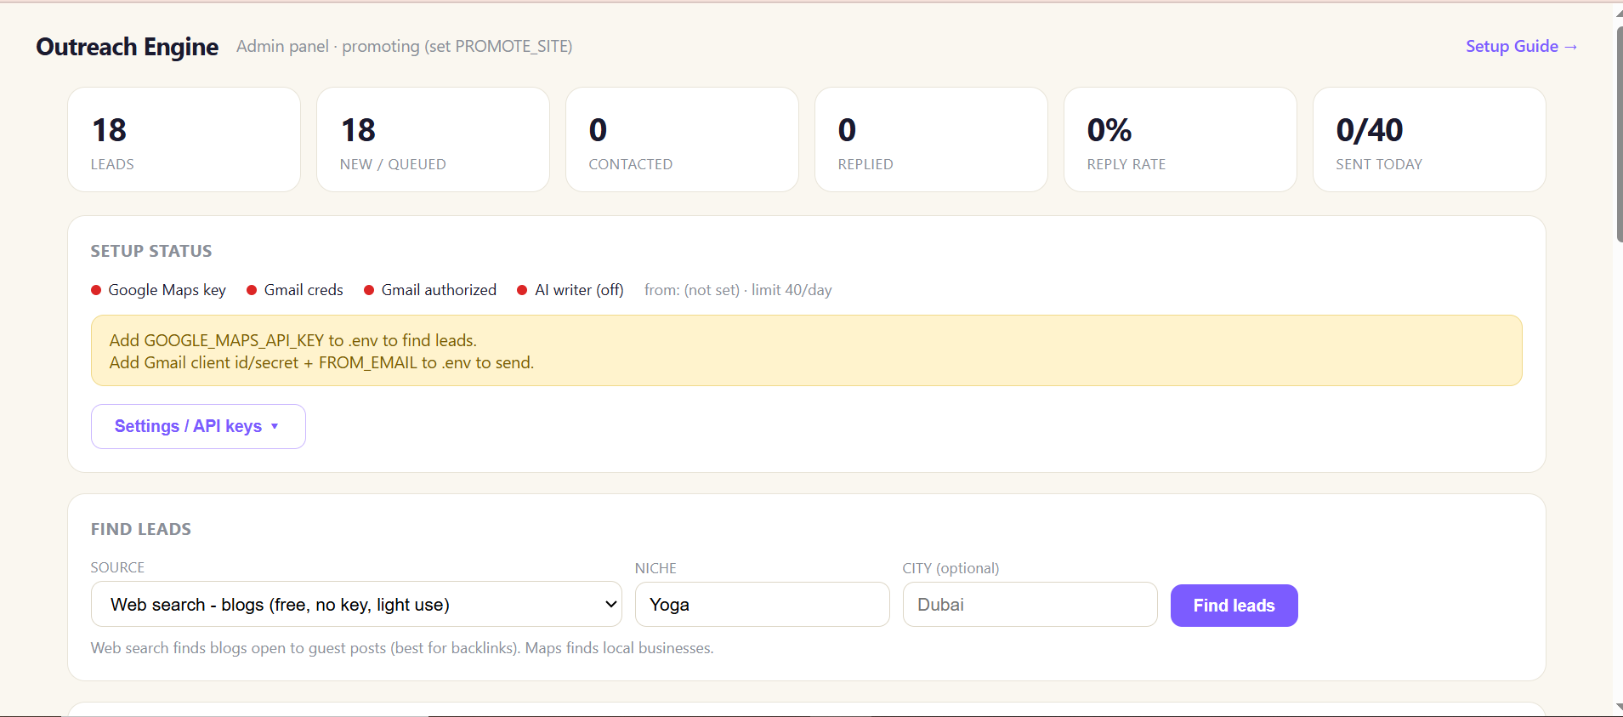Click the page's vertical scrollbar thumb

tap(1618, 134)
